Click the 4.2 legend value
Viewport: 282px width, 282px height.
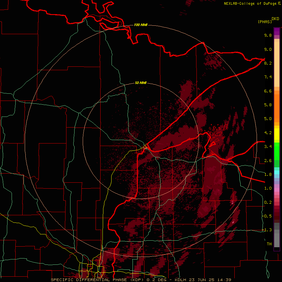[x=268, y=133]
